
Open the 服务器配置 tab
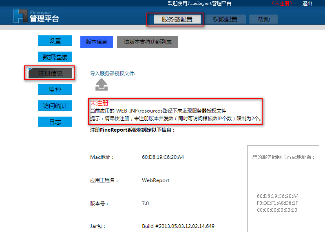pyautogui.click(x=177, y=20)
